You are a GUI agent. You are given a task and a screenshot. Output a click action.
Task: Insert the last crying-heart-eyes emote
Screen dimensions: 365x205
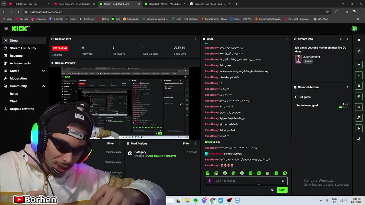pyautogui.click(x=285, y=173)
